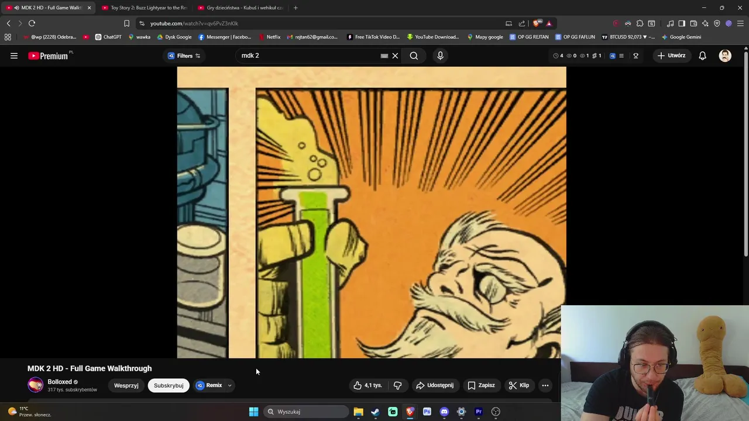Bookmark this page icon
Viewport: 749px width, 421px height.
tap(126, 23)
